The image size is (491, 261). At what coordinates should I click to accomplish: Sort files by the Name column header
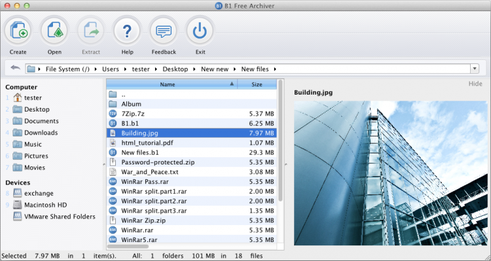click(x=168, y=84)
